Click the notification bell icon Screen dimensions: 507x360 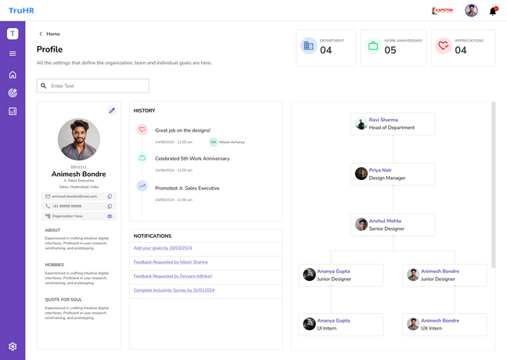(x=493, y=11)
